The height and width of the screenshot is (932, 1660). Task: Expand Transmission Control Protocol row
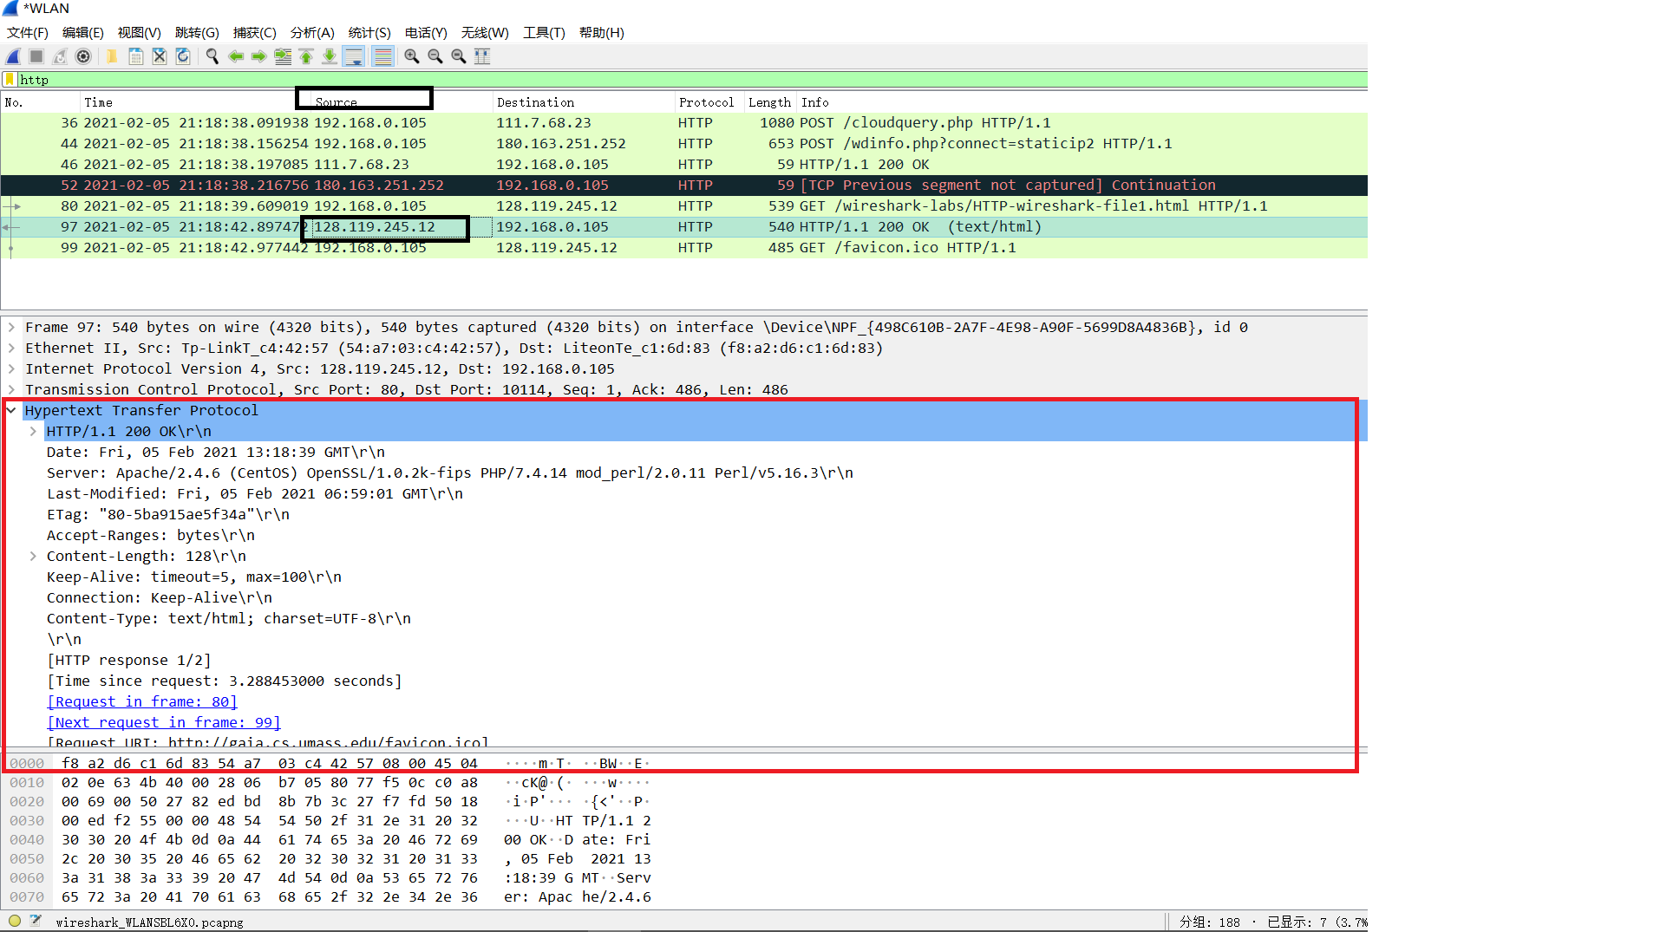[x=11, y=390]
